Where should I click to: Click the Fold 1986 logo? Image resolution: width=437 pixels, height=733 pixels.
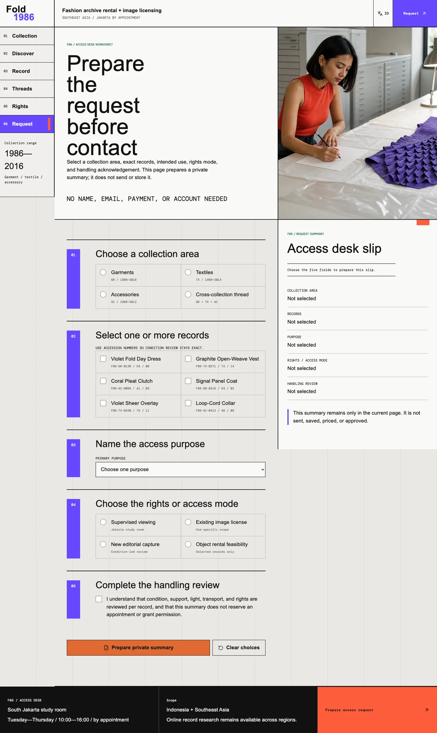(x=20, y=13)
